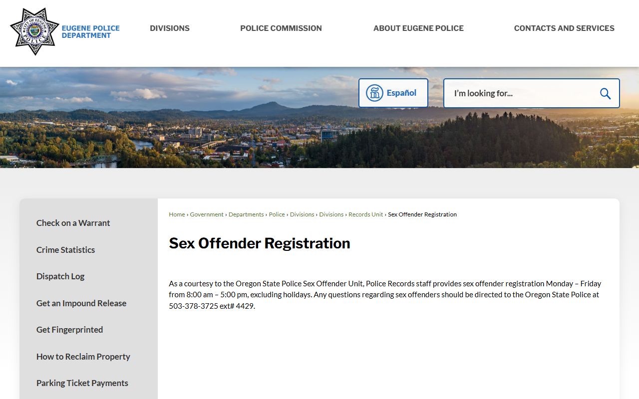The width and height of the screenshot is (639, 399).
Task: Go to the Records Unit breadcrumb link
Action: pyautogui.click(x=366, y=214)
